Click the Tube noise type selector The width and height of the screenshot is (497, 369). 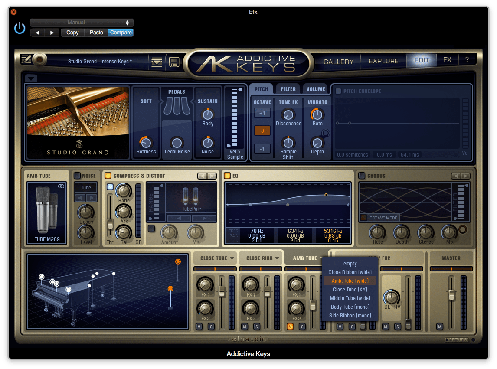click(x=86, y=188)
